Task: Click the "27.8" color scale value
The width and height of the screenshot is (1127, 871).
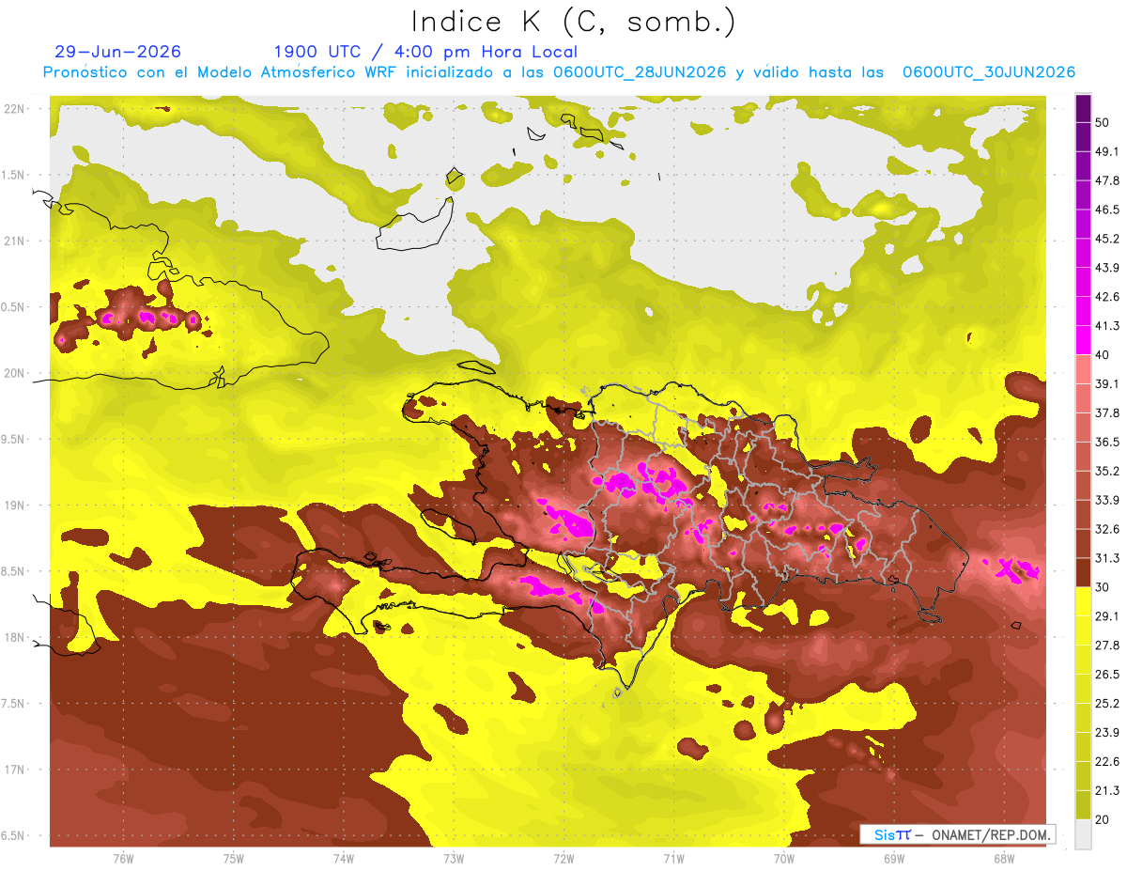Action: (1106, 645)
